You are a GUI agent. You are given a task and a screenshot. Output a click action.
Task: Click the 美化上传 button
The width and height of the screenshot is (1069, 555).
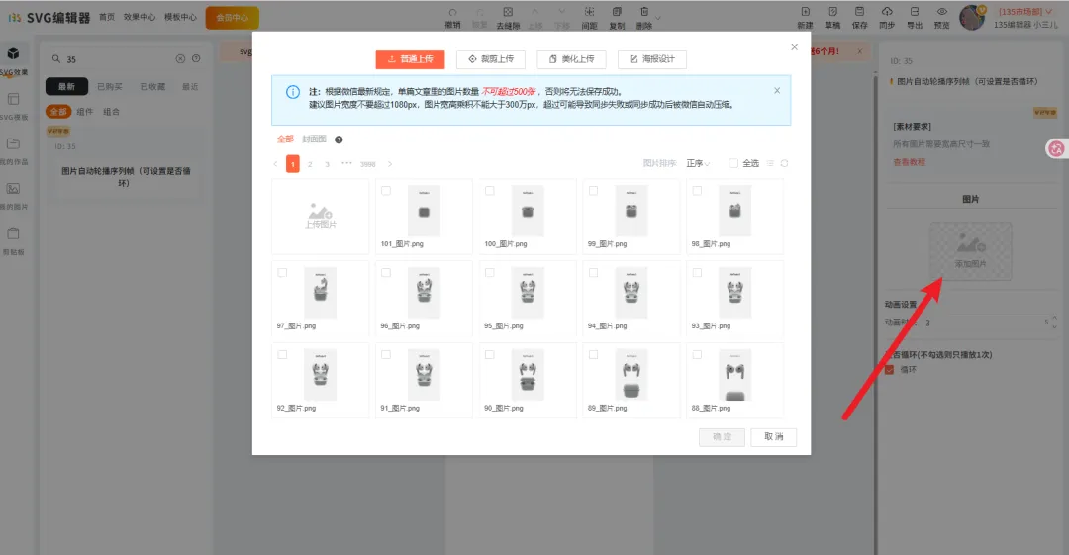pyautogui.click(x=571, y=59)
